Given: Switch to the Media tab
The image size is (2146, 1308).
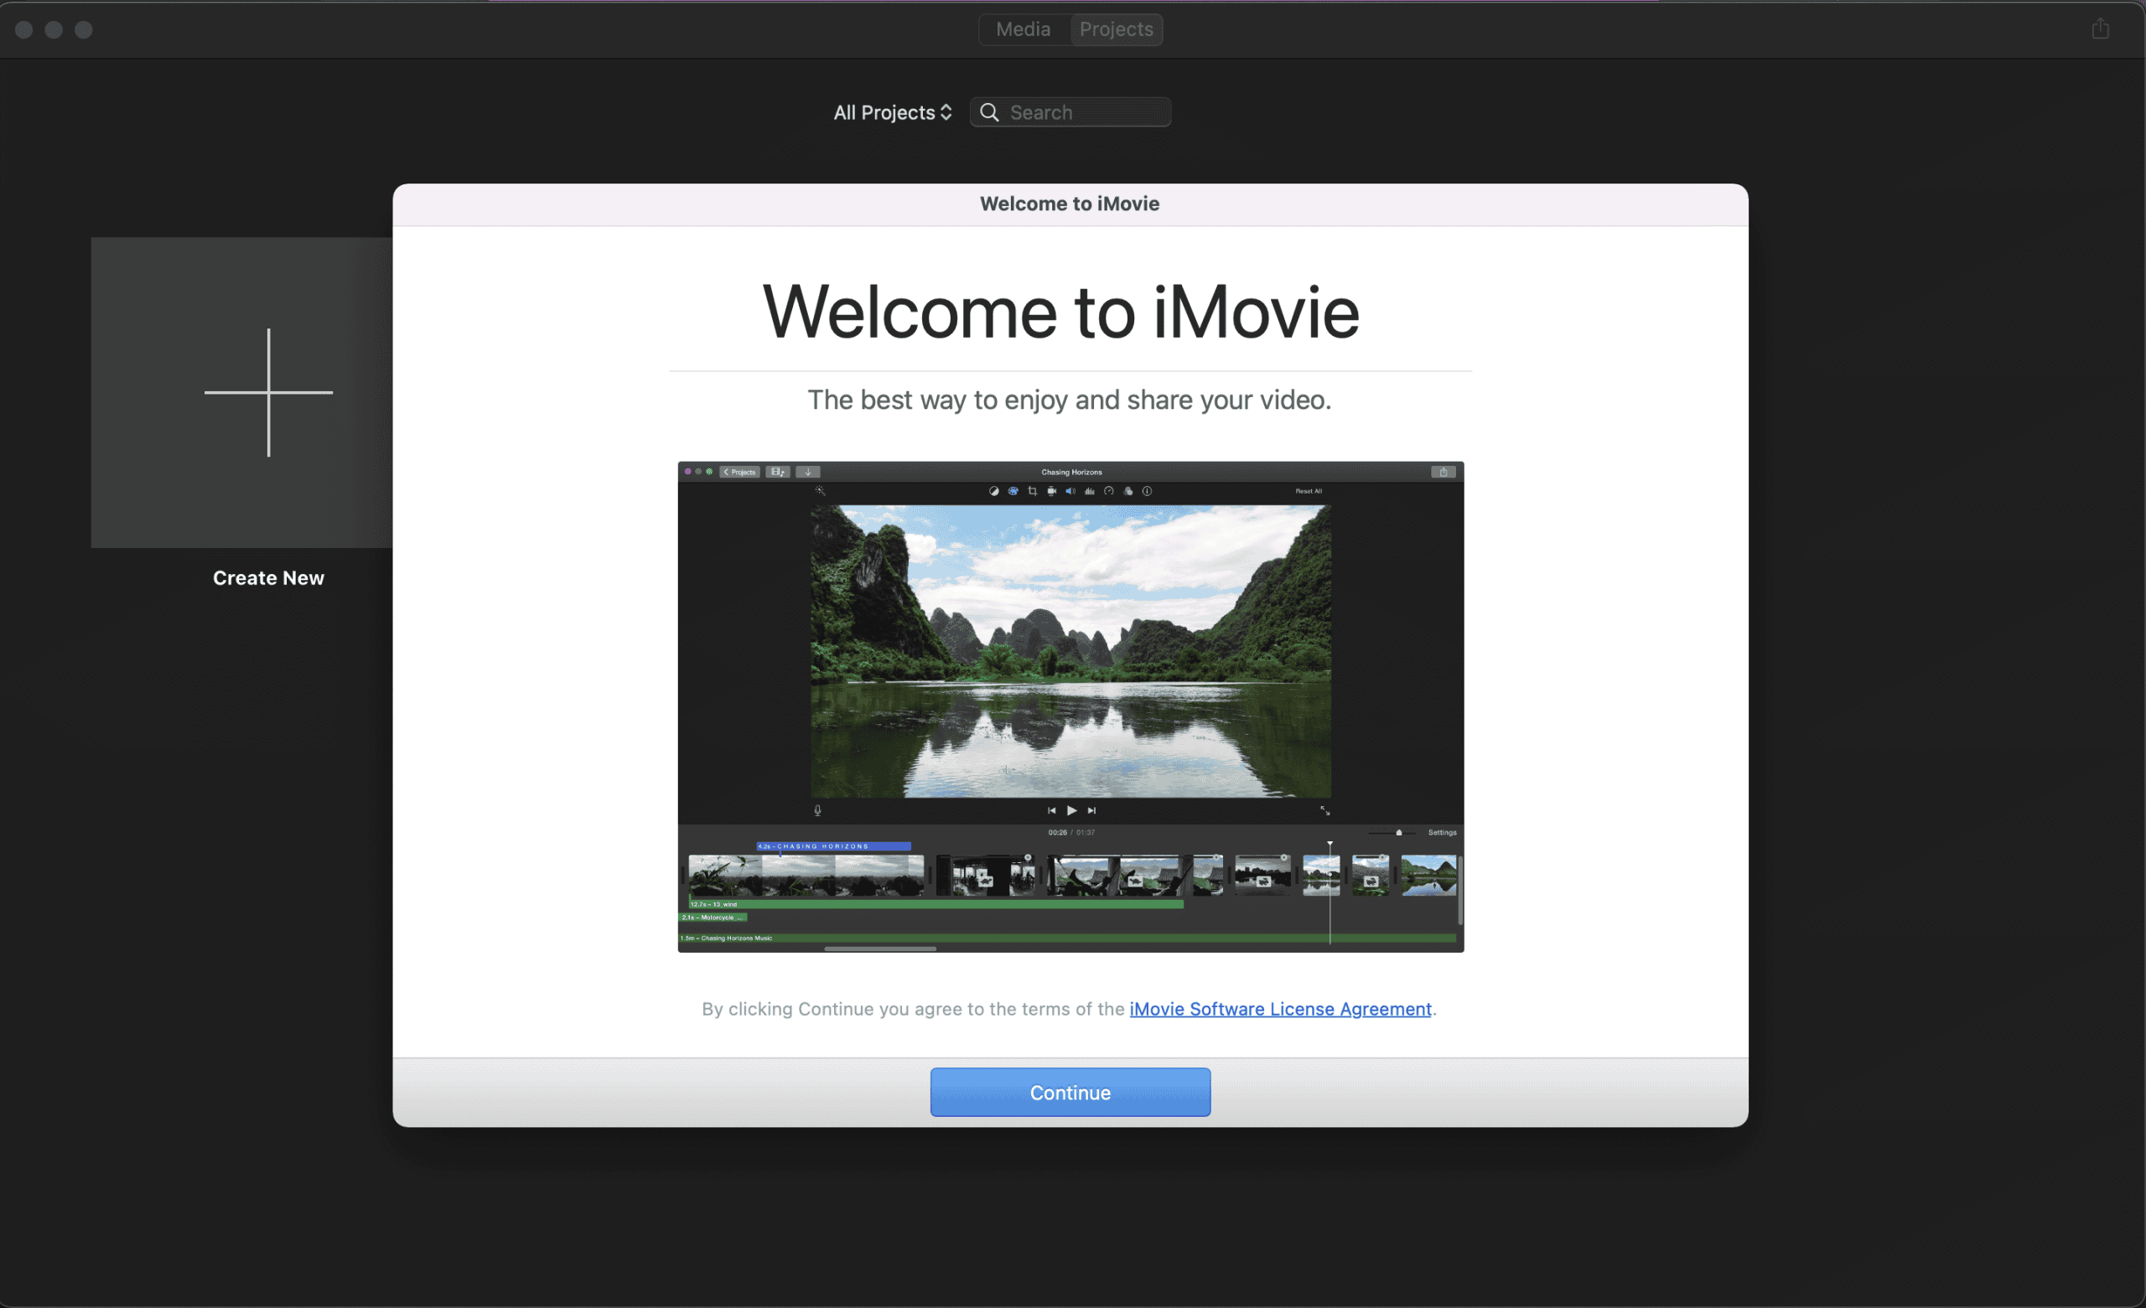Looking at the screenshot, I should coord(1023,29).
